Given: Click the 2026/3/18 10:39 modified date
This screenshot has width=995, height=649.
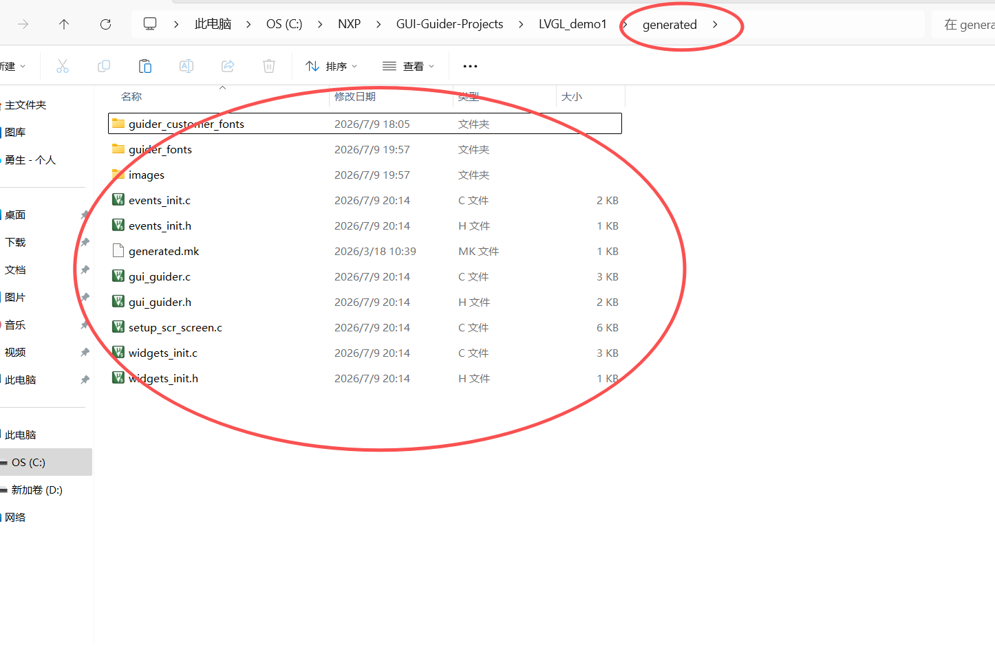Looking at the screenshot, I should tap(375, 251).
